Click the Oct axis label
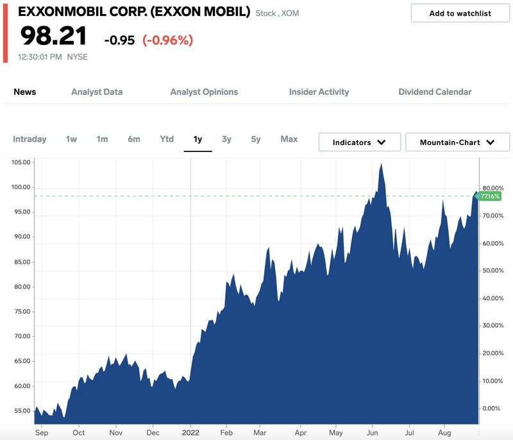The height and width of the screenshot is (440, 513). pos(78,432)
